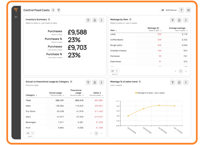204x145 pixels.
Task: Set an alert bell on Inventory Summary
Action: coord(95,20)
